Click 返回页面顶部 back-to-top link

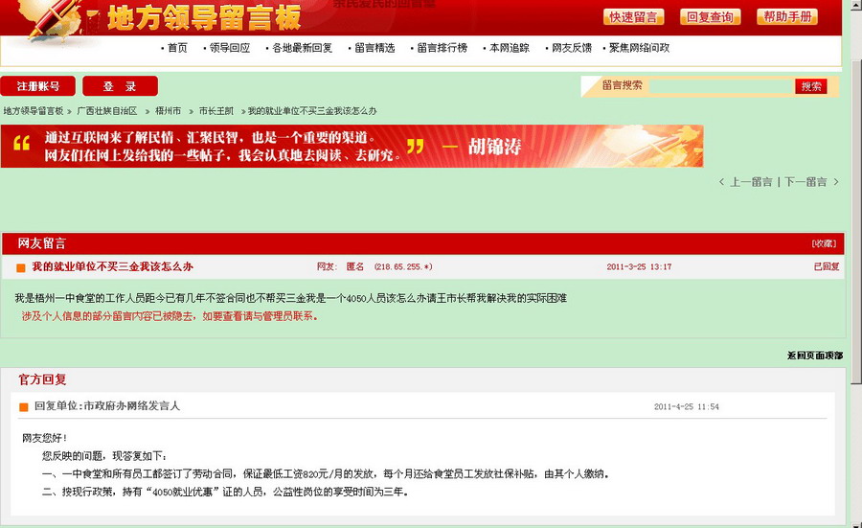point(814,356)
